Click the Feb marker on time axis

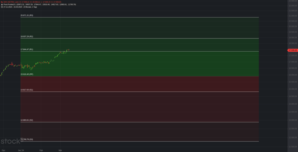41,150
